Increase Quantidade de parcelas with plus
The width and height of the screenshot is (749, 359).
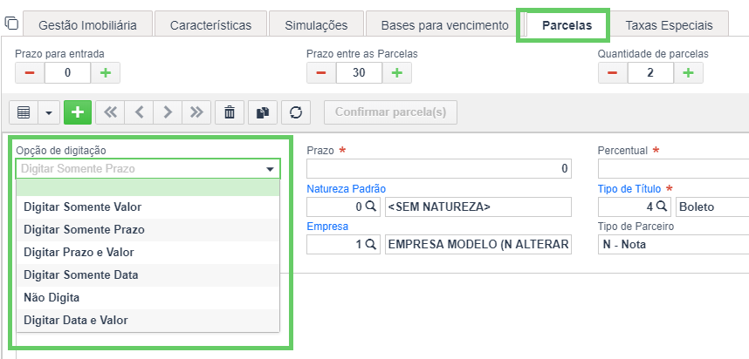[x=689, y=73]
